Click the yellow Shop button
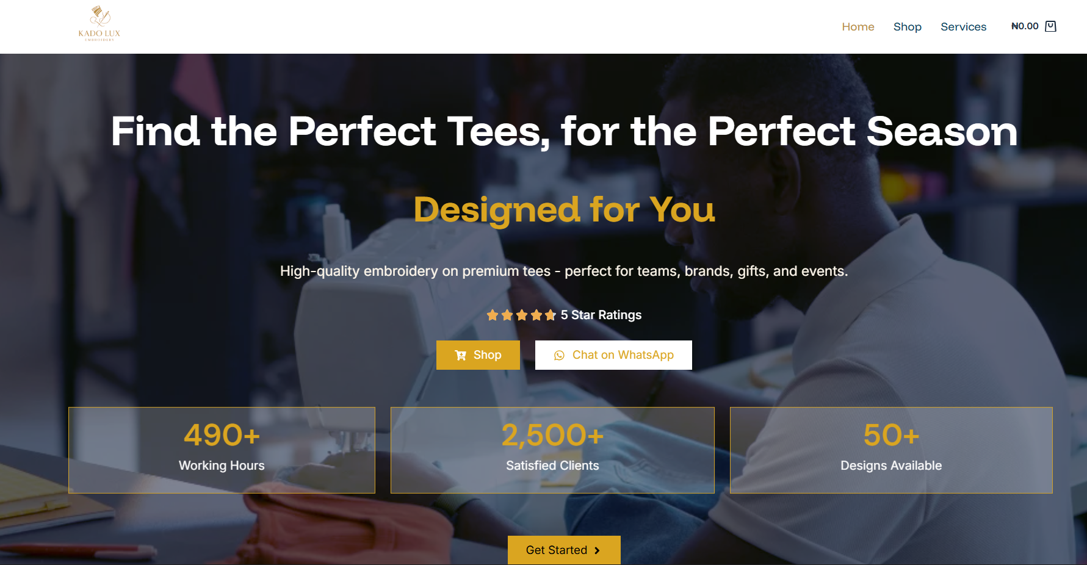The image size is (1087, 565). 478,355
